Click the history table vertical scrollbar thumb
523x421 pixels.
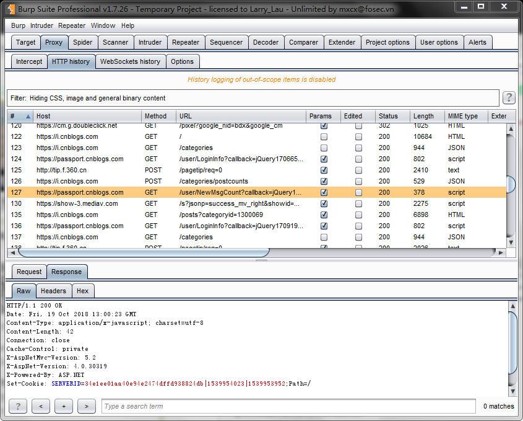511,184
